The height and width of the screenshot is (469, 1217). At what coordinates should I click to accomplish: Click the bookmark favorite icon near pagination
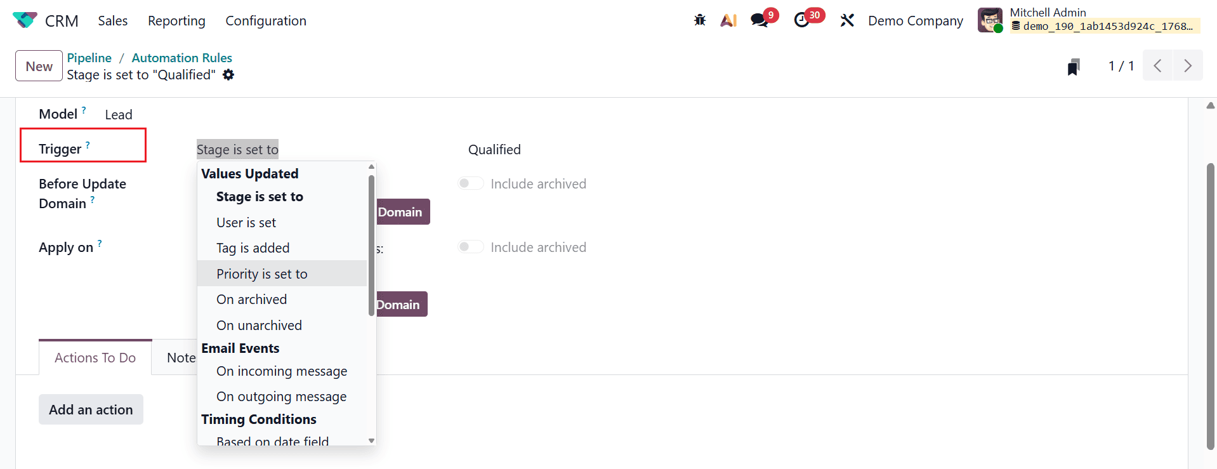click(x=1072, y=65)
